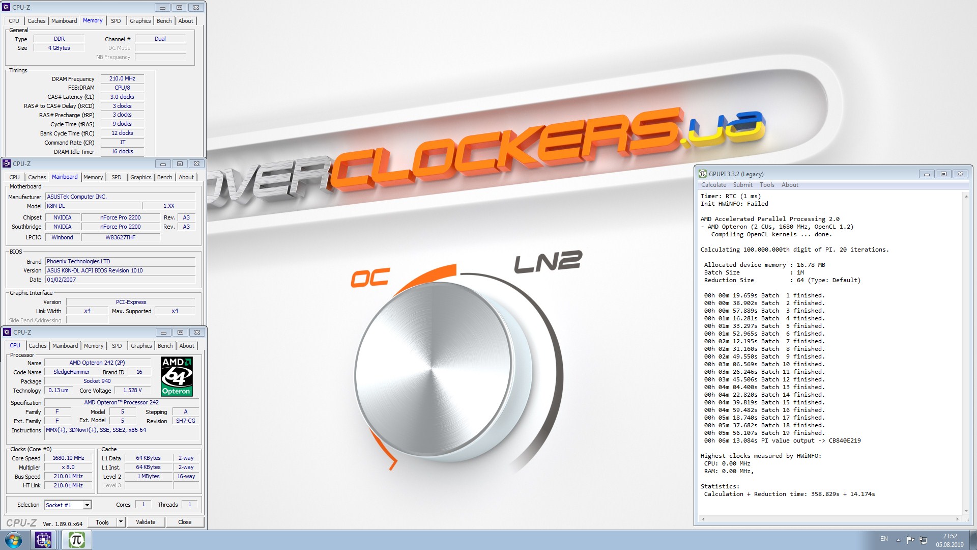Open Bench tab in bottom CPU window

click(x=165, y=346)
